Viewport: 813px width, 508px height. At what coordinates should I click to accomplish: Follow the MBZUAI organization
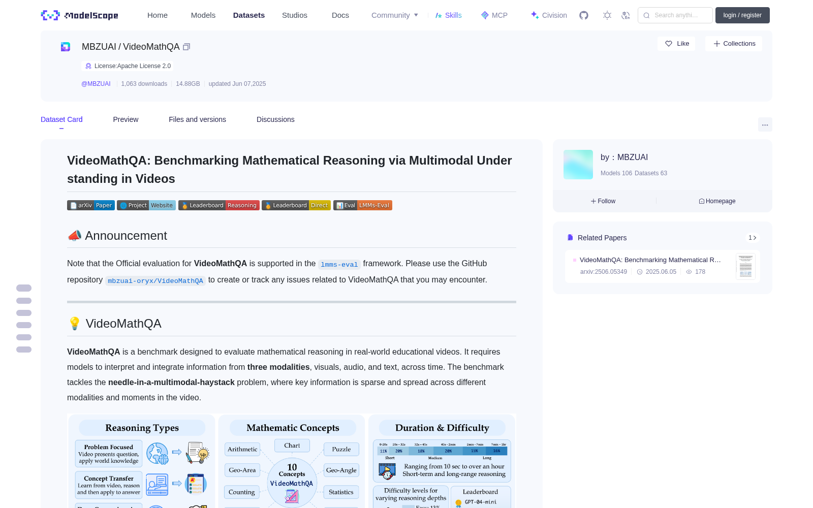pos(603,201)
